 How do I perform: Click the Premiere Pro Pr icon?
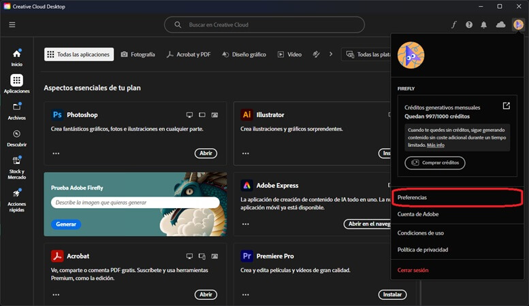click(x=246, y=256)
